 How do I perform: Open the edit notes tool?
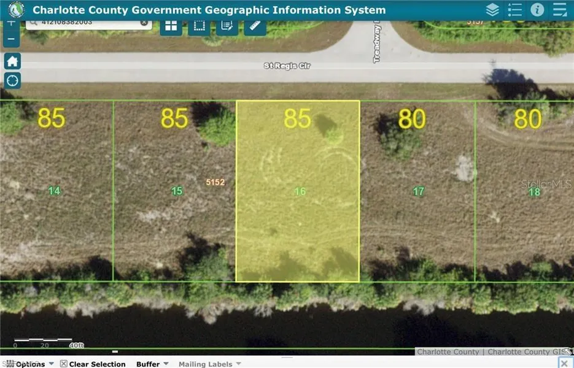227,26
